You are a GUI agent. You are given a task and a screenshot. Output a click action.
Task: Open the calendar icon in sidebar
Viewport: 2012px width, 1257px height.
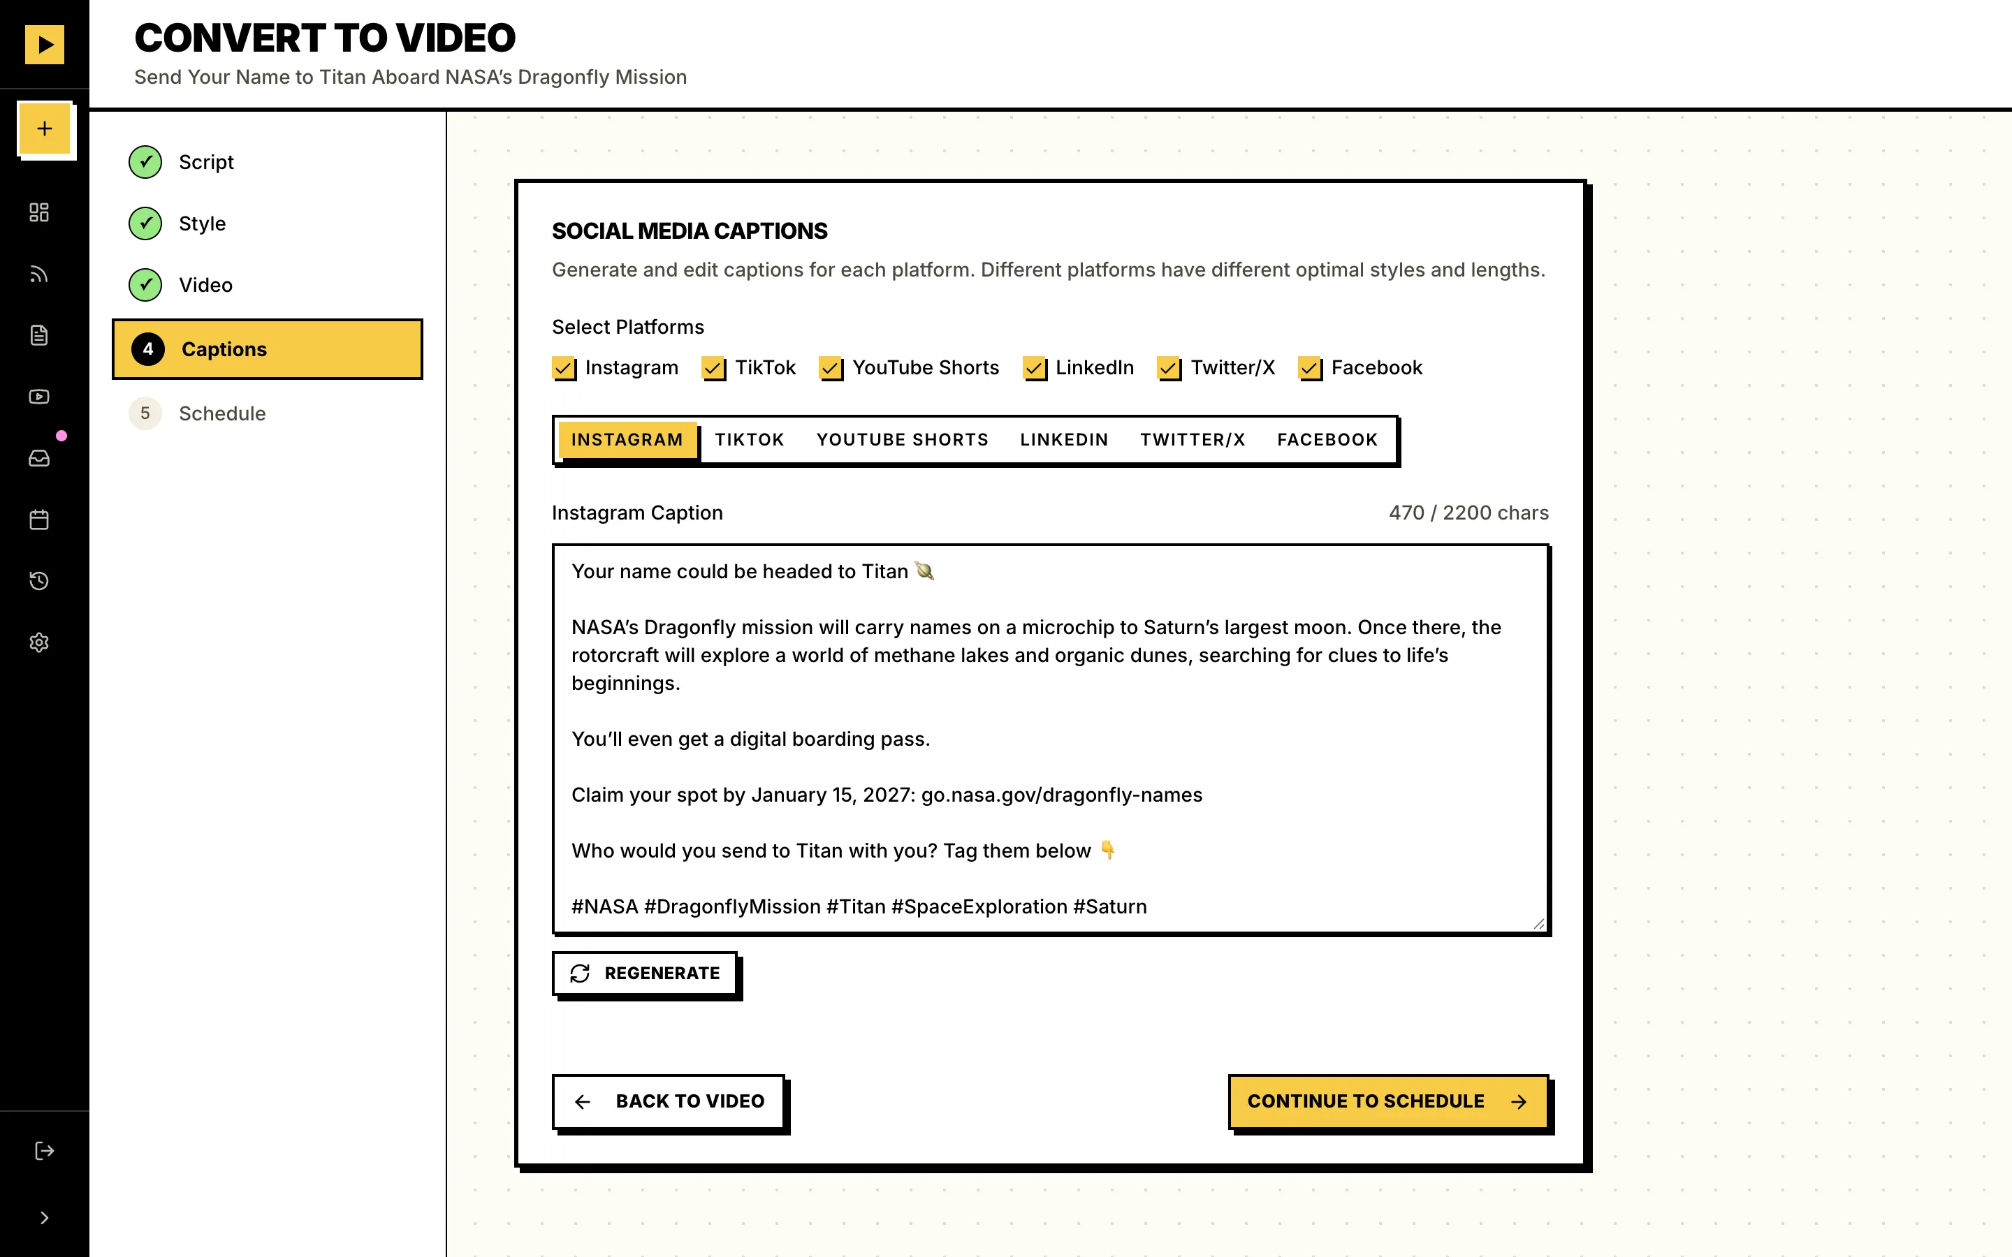(39, 520)
